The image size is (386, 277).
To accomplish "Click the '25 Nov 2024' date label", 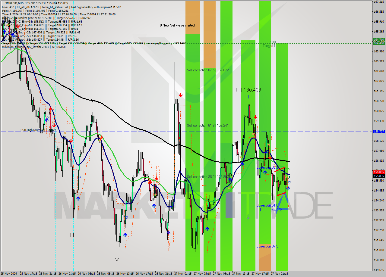I will pos(9,274).
